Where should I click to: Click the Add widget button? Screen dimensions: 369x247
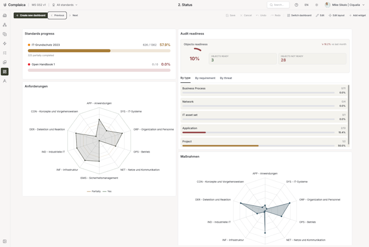[357, 15]
